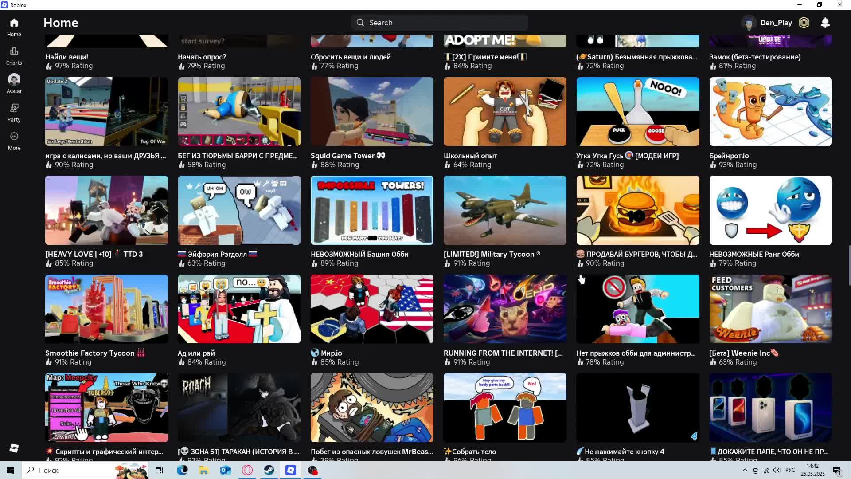
Task: Open Мир.io game thumbnail
Action: pyautogui.click(x=372, y=309)
